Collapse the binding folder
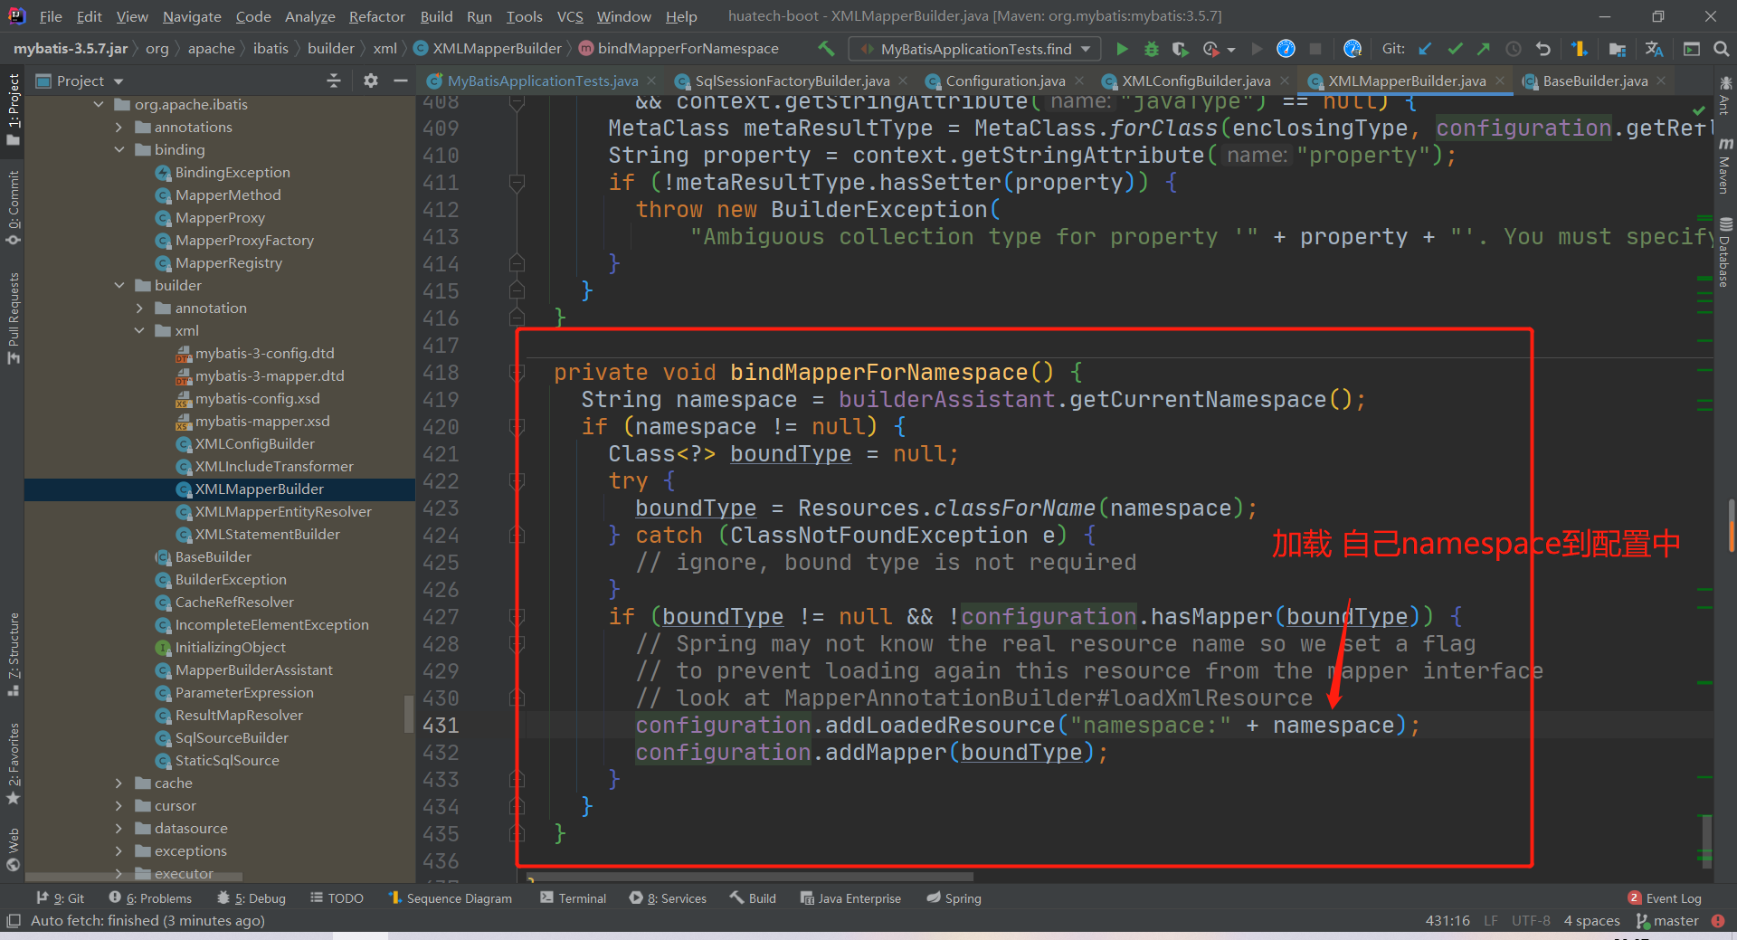Image resolution: width=1737 pixels, height=940 pixels. click(x=119, y=150)
